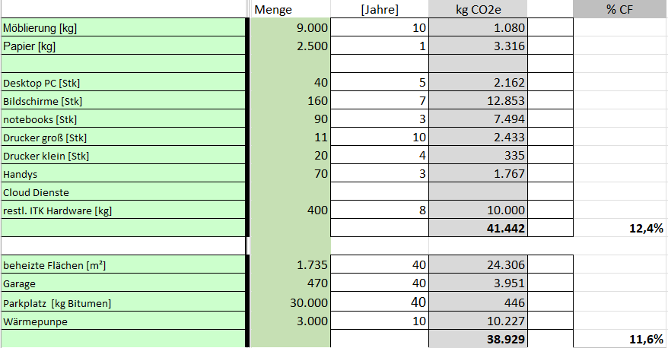Select the bold subtotal cell 38.929
The image size is (668, 348).
(x=478, y=339)
